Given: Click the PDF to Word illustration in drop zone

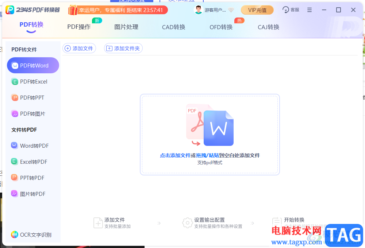Looking at the screenshot, I should pos(210,125).
